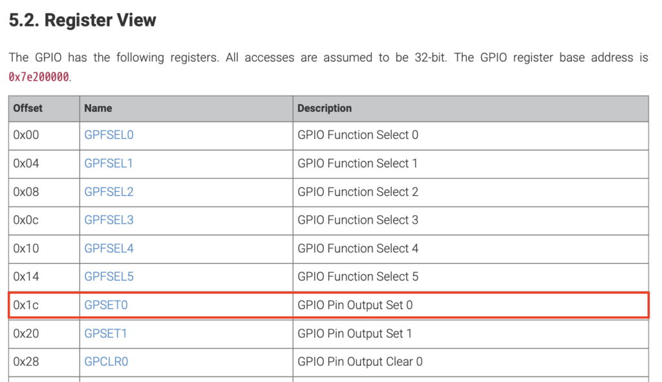The width and height of the screenshot is (662, 382).
Task: Click the GPIO Pin Output Clear 0 description
Action: [x=360, y=362]
